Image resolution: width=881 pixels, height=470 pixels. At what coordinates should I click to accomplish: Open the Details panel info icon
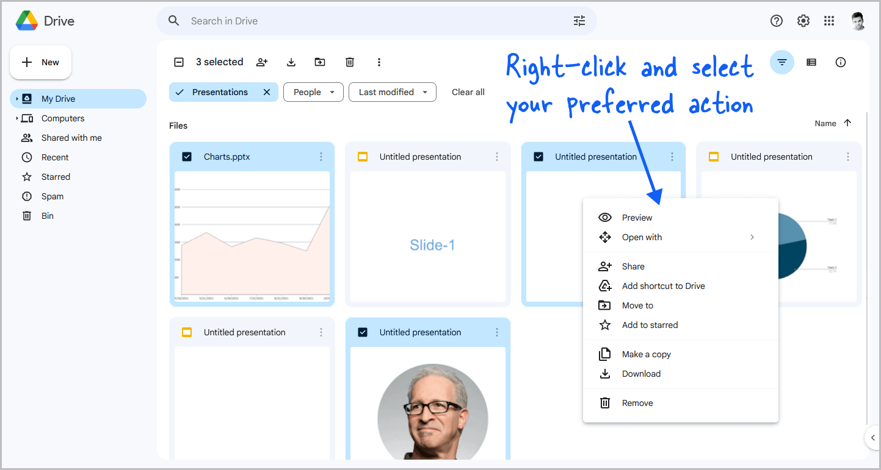point(841,62)
